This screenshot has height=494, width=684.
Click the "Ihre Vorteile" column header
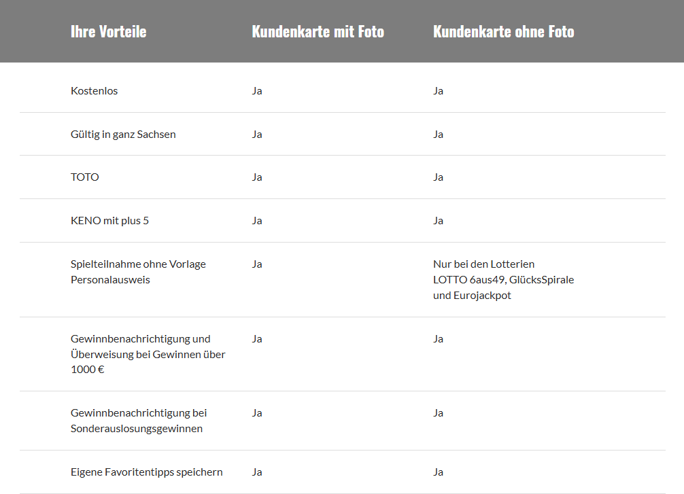(108, 31)
